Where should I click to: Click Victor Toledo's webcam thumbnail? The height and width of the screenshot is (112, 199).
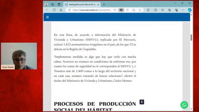(x=19, y=56)
